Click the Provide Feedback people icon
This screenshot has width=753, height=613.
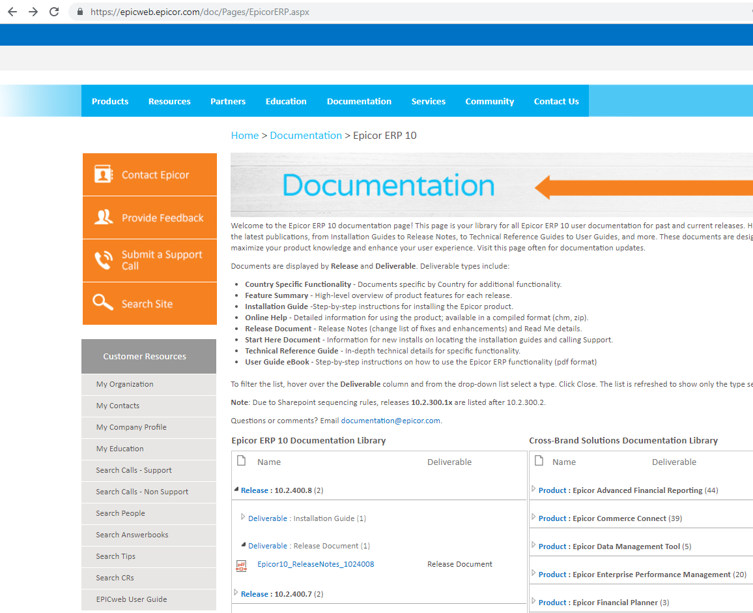tap(104, 217)
